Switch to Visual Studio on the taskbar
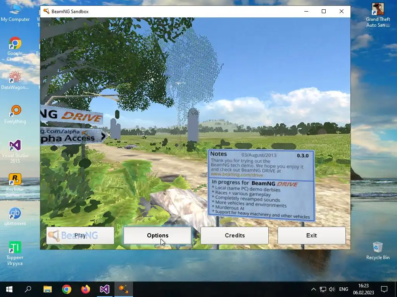The image size is (397, 297). 105,289
